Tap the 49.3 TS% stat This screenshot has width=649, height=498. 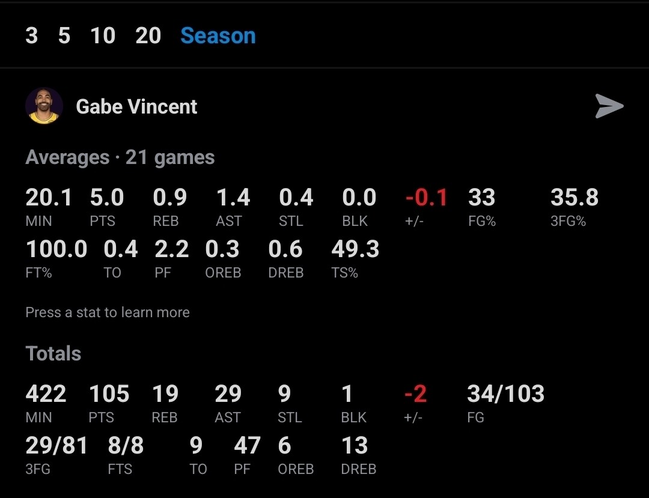pos(355,258)
